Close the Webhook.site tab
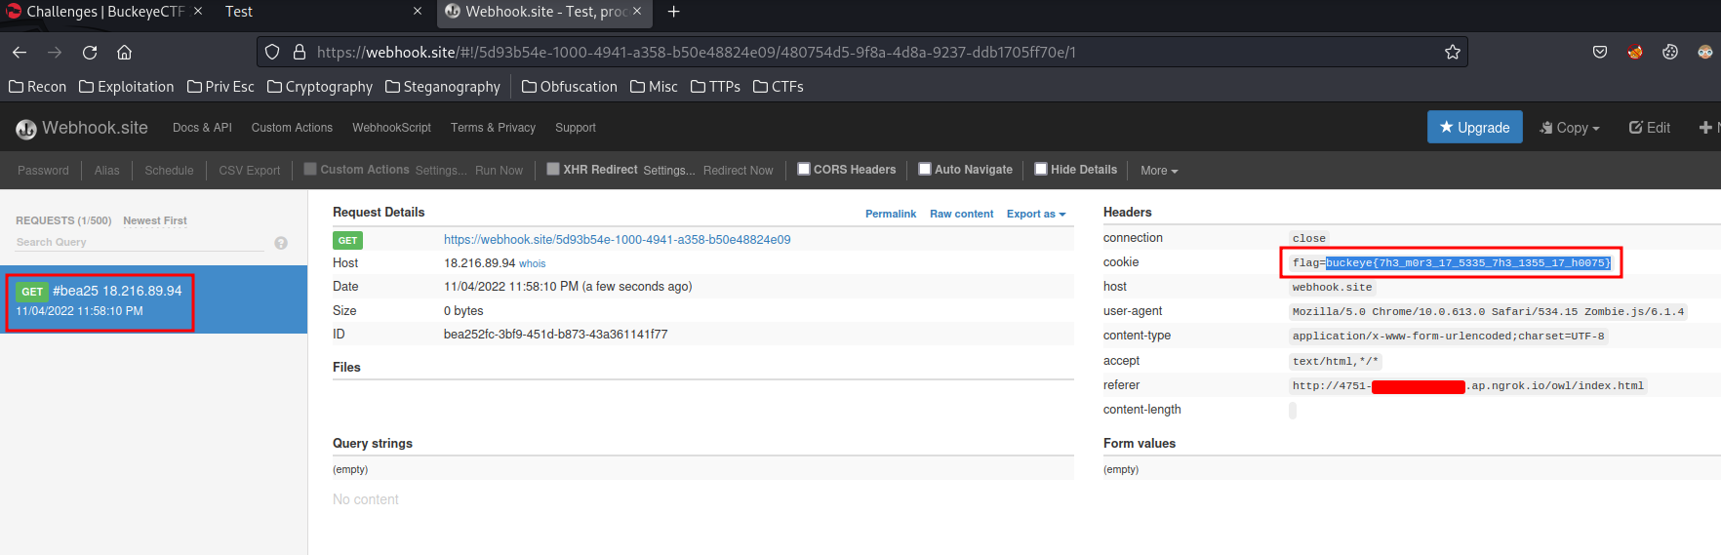The height and width of the screenshot is (555, 1721). tap(637, 12)
